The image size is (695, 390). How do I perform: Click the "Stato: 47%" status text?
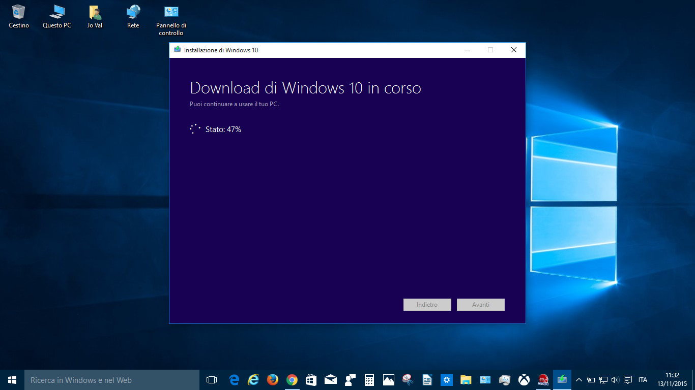click(x=223, y=129)
